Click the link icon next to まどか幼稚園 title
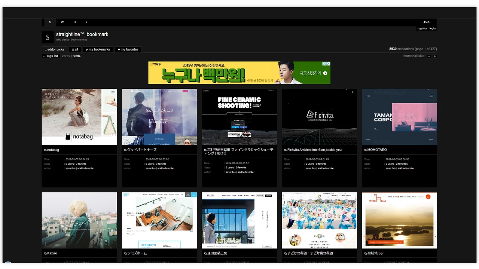This screenshot has width=479, height=269. coord(286,254)
